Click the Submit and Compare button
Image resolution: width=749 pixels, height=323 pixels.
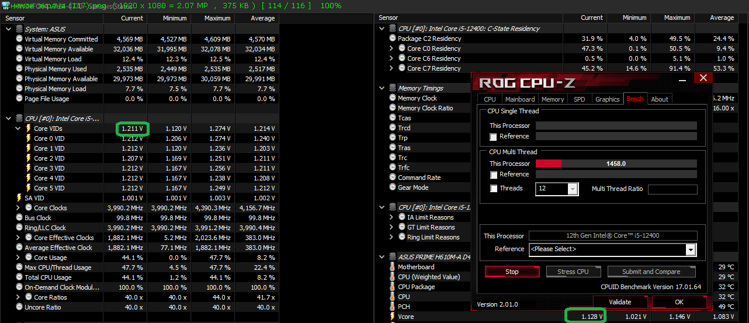[651, 272]
